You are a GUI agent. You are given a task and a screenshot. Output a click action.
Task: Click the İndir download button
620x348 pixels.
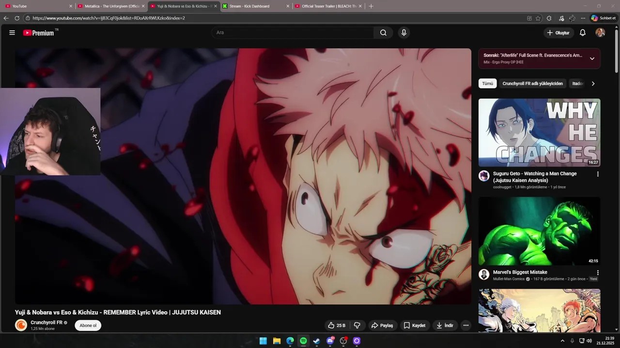point(445,325)
